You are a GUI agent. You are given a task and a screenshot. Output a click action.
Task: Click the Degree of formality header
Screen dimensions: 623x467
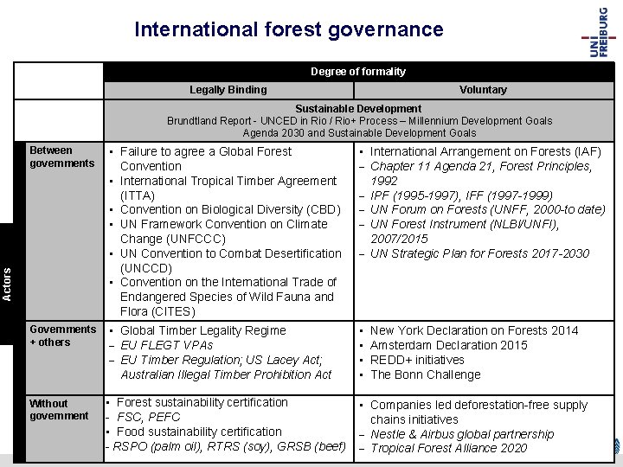point(358,72)
